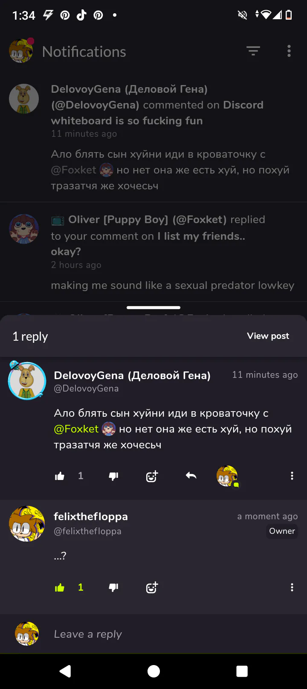Add emoji reaction to DelovoyGena's comment
Screen dimensions: 307x689
pyautogui.click(x=152, y=476)
